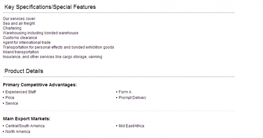The height and width of the screenshot is (138, 263).
Task: Click the Customs clearance line
Action: (20, 38)
